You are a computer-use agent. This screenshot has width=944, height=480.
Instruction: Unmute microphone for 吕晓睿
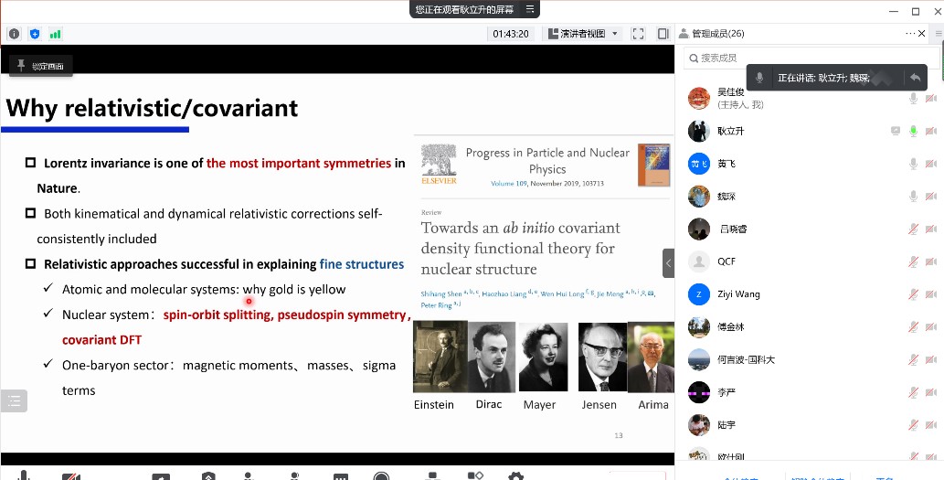[x=912, y=229]
